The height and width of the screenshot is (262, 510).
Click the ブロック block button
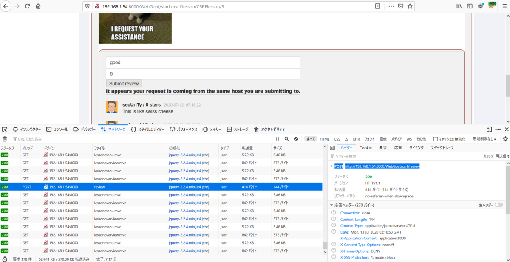pos(488,156)
